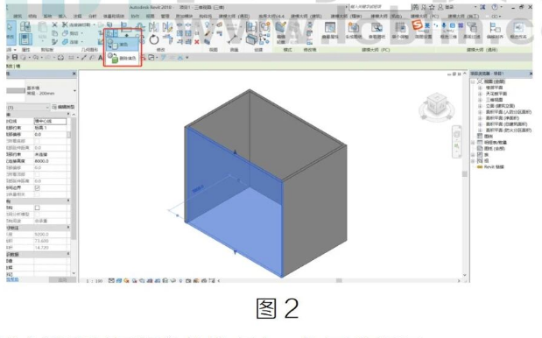Click the 应用 apply button in Properties
Viewport: 542px width, 338px height.
pyautogui.click(x=62, y=279)
